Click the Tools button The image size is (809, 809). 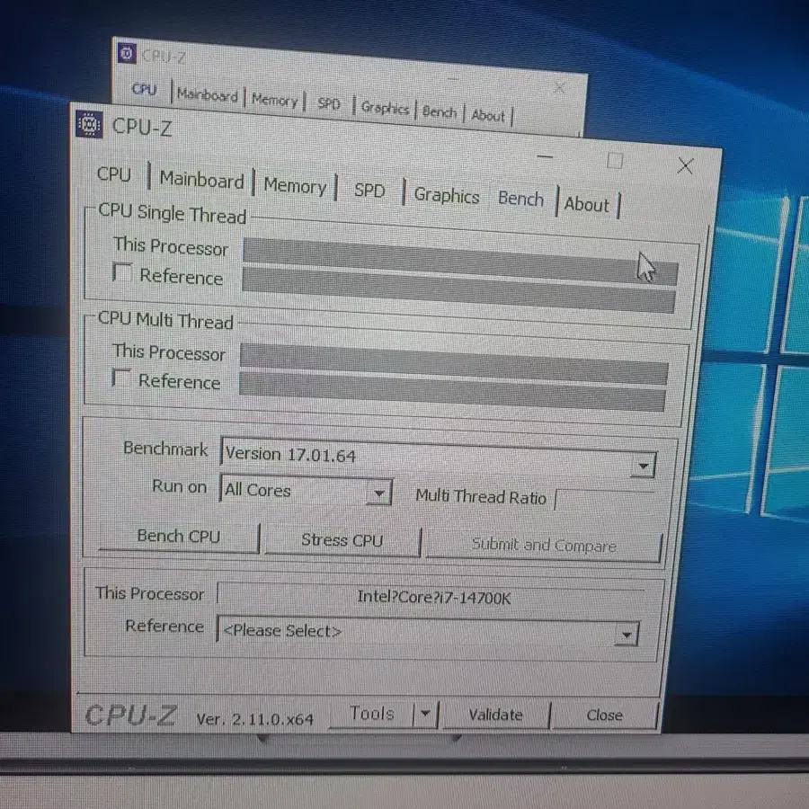pyautogui.click(x=371, y=714)
